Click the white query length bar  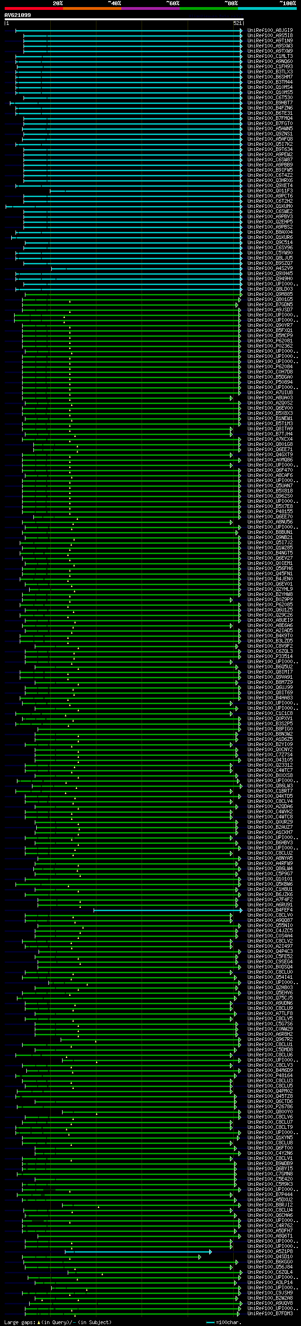click(x=124, y=19)
